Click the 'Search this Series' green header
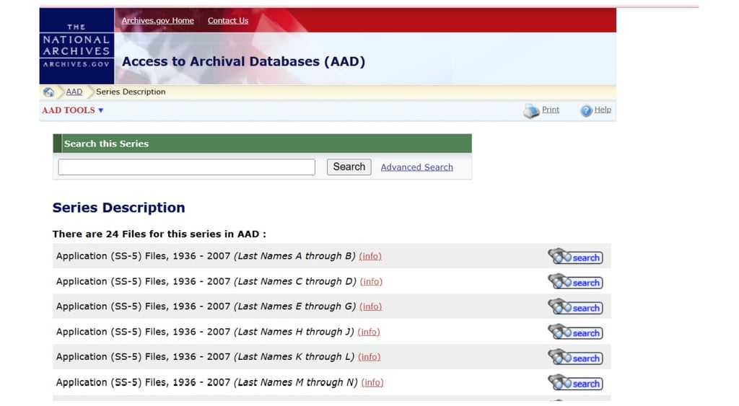 (262, 144)
